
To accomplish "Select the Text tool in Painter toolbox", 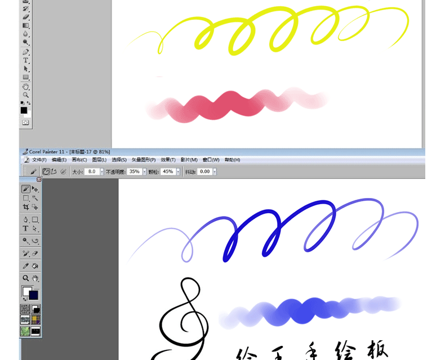I will 25,228.
